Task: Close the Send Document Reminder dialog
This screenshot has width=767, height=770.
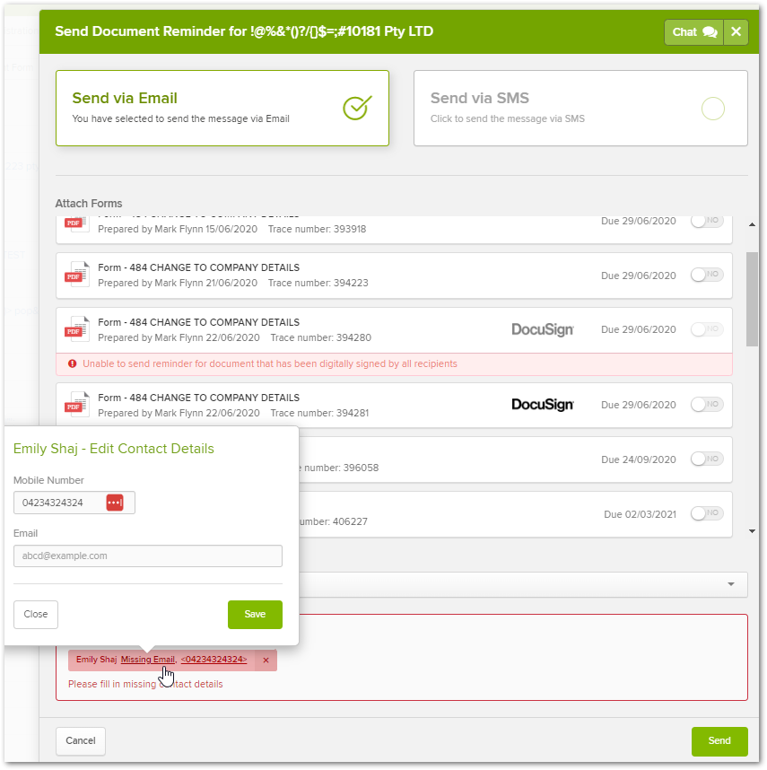Action: 736,32
